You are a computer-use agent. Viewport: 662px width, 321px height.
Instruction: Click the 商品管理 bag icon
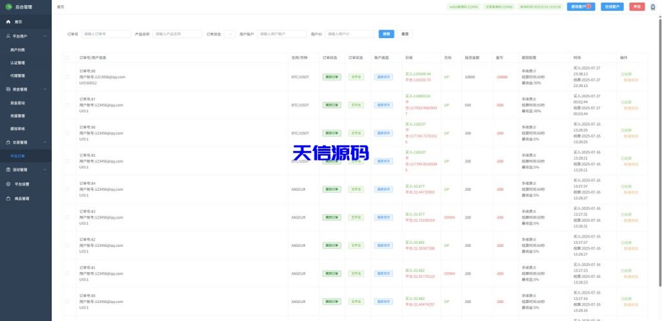point(8,199)
